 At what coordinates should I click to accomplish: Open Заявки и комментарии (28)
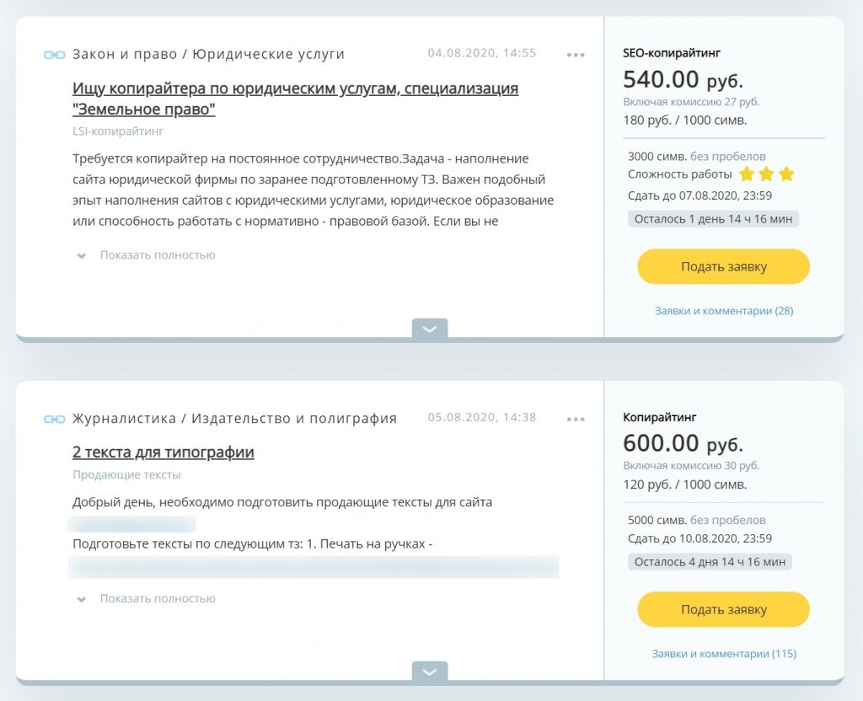723,311
